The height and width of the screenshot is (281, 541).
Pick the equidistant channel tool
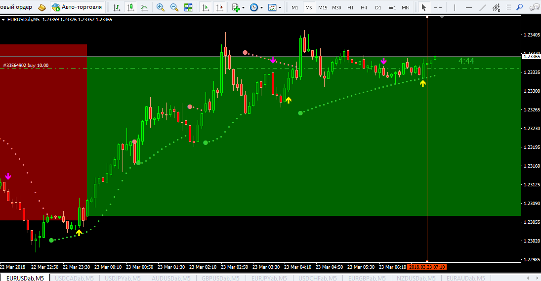496,7
